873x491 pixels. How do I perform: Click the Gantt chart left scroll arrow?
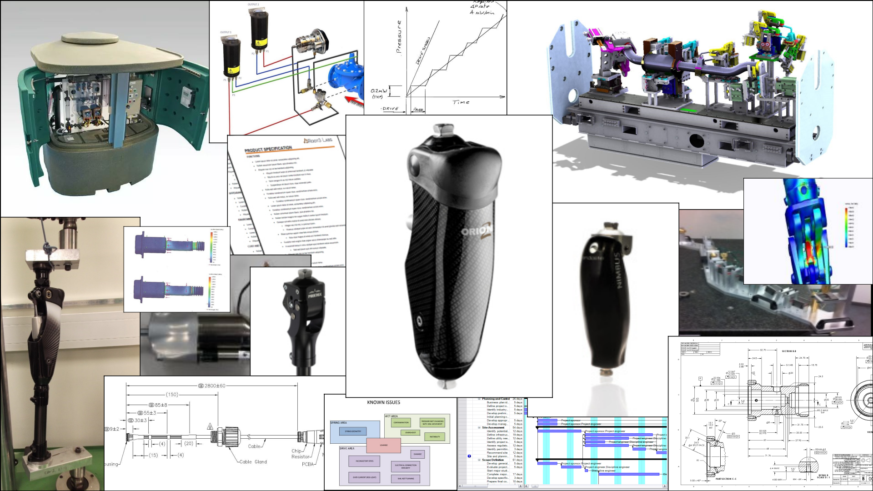[527, 486]
